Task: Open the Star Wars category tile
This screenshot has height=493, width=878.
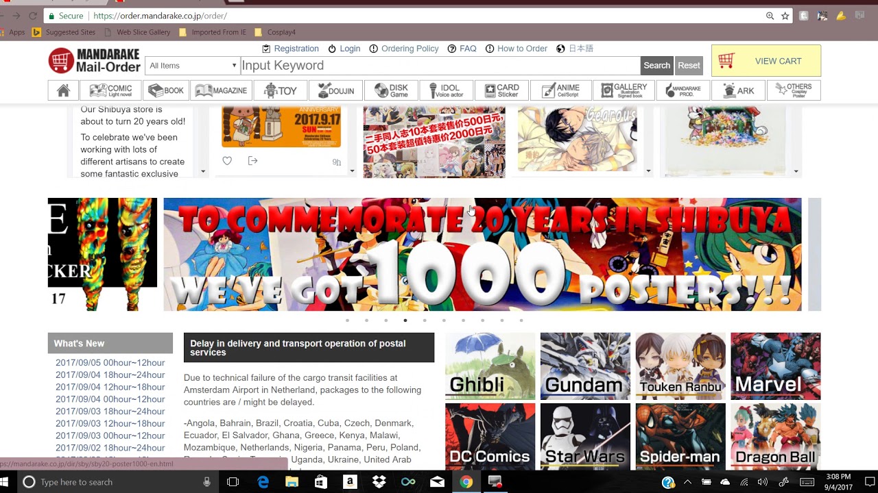Action: [585, 436]
